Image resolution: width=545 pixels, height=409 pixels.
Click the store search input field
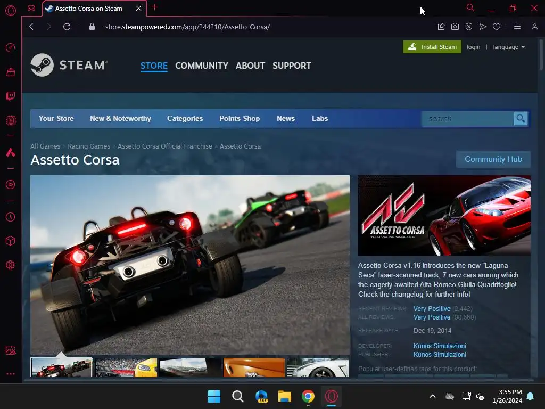468,119
